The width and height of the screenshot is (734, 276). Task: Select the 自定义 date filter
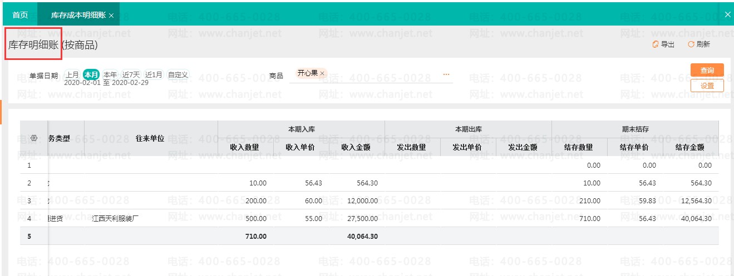pyautogui.click(x=178, y=74)
